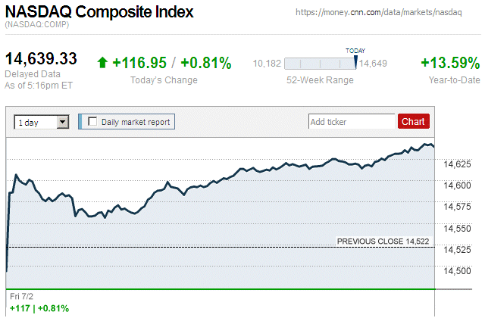The width and height of the screenshot is (485, 318).
Task: Focus the Add ticker input field
Action: click(351, 121)
